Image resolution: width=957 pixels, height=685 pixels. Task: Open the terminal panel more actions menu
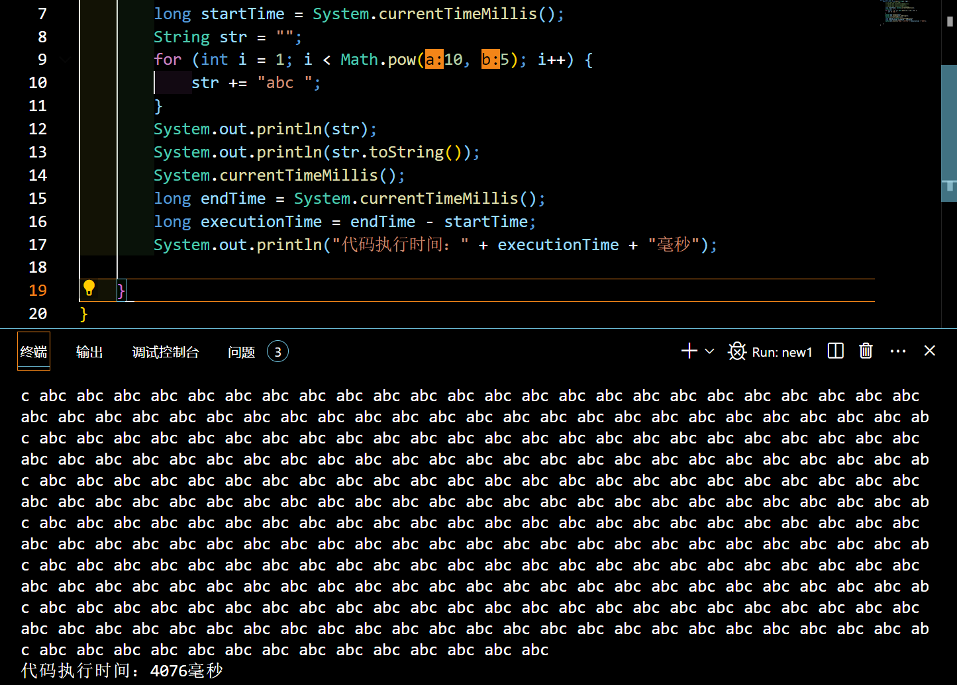coord(898,351)
